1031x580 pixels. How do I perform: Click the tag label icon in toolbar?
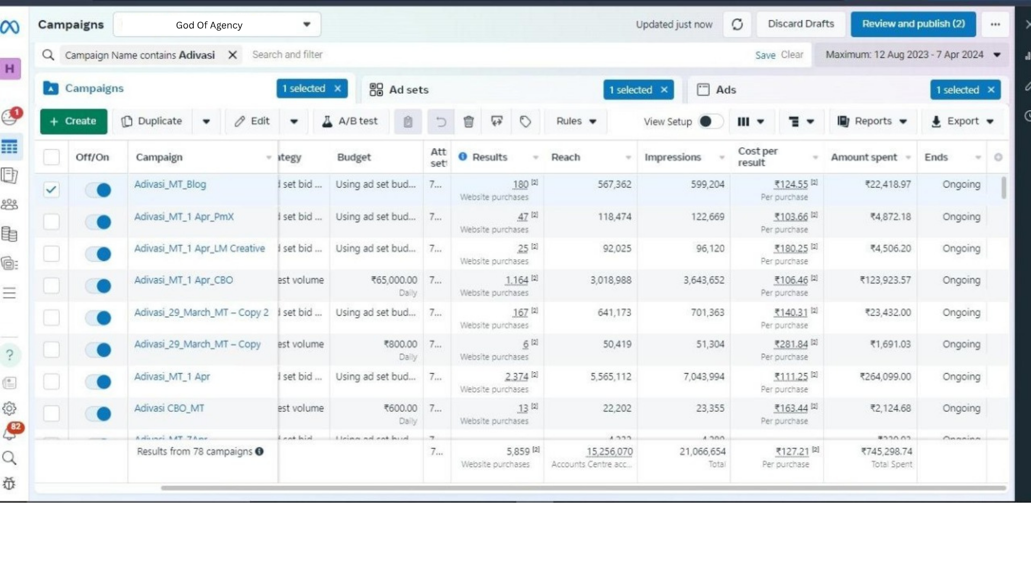tap(525, 121)
